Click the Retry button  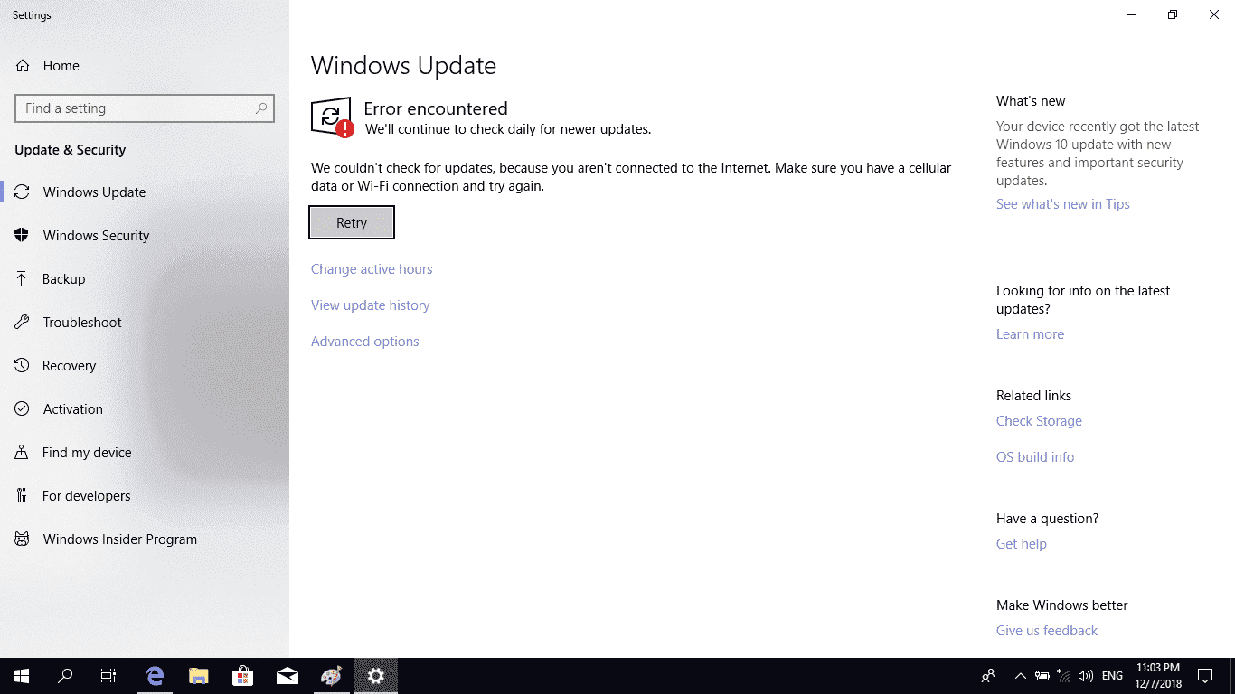[352, 223]
